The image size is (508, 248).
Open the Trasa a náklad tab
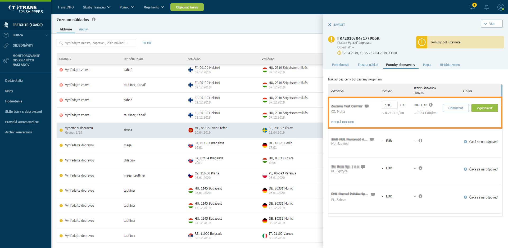368,65
